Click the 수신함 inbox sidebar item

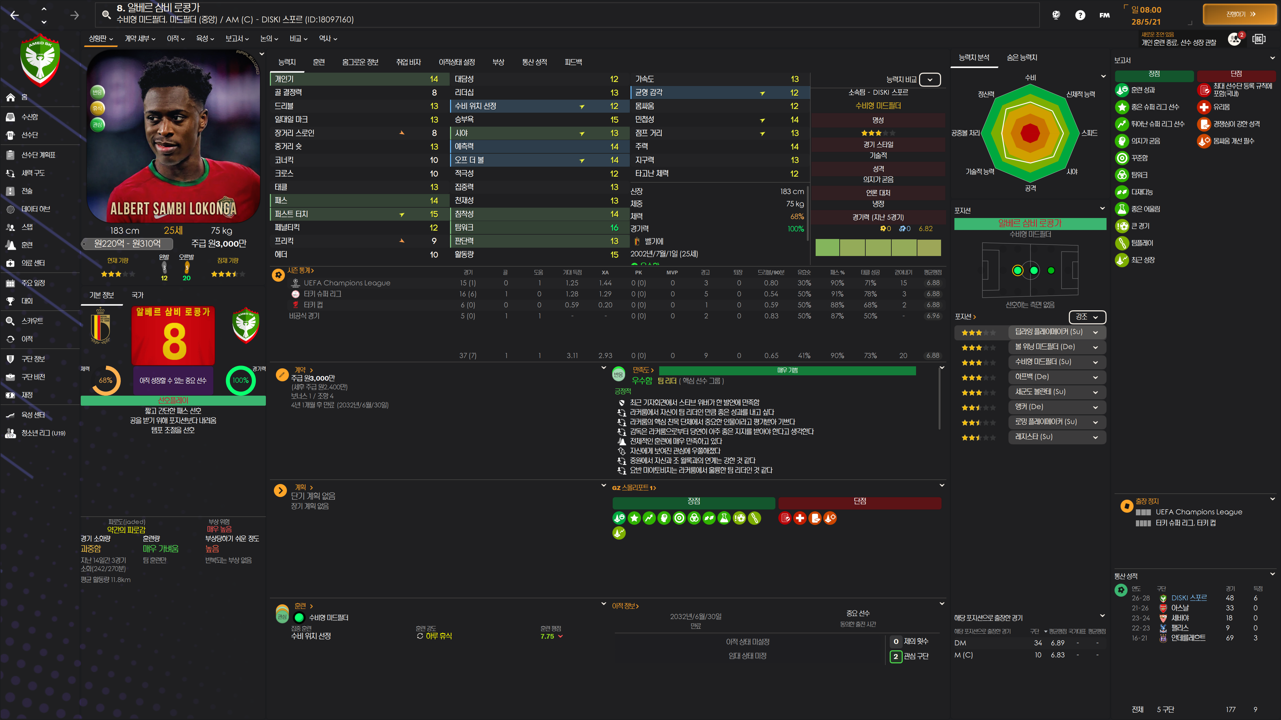tap(29, 117)
